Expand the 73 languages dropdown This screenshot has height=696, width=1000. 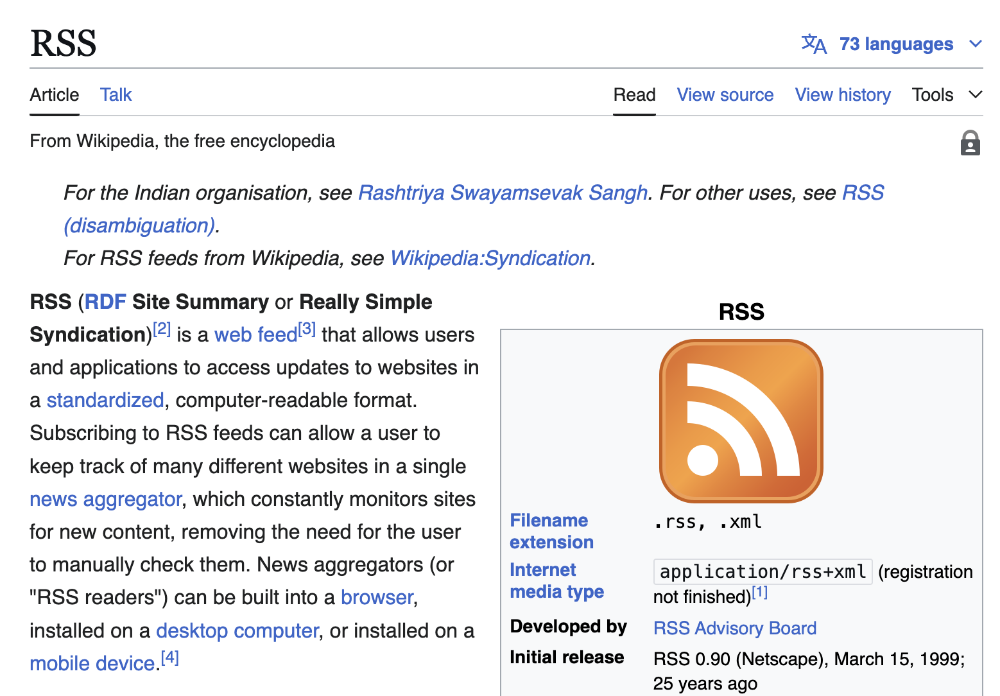click(892, 44)
